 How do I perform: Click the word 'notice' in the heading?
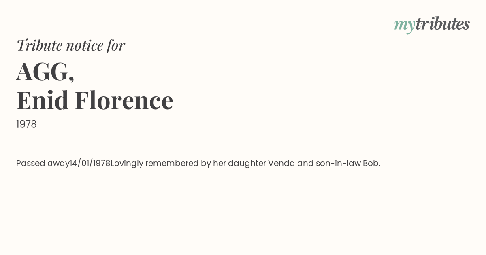pos(84,45)
